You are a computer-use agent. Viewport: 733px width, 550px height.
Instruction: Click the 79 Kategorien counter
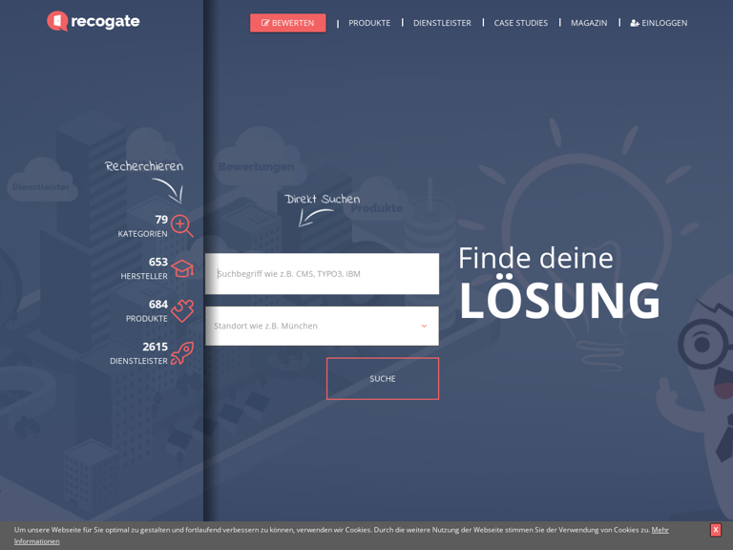(x=143, y=226)
